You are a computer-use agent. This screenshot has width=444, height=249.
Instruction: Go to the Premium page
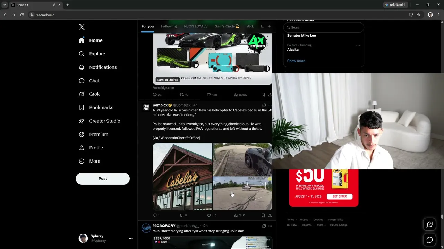(94, 135)
